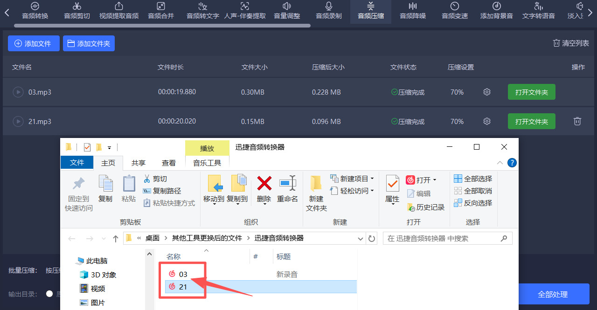Switch to the 共享 ribbon tab
The image size is (597, 310).
tap(139, 163)
